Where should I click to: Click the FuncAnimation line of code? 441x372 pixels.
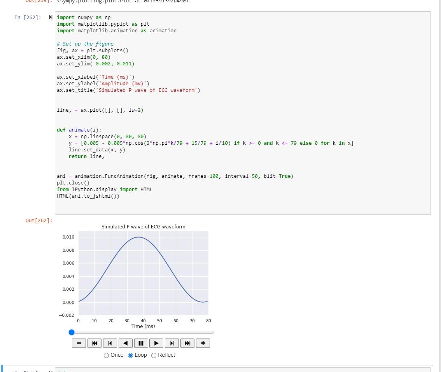(x=175, y=176)
